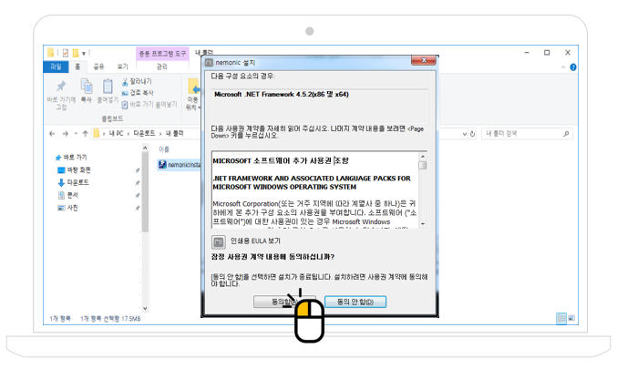Click the 바로 가기에 고정 pin icon
Image resolution: width=617 pixels, height=369 pixels.
61,86
